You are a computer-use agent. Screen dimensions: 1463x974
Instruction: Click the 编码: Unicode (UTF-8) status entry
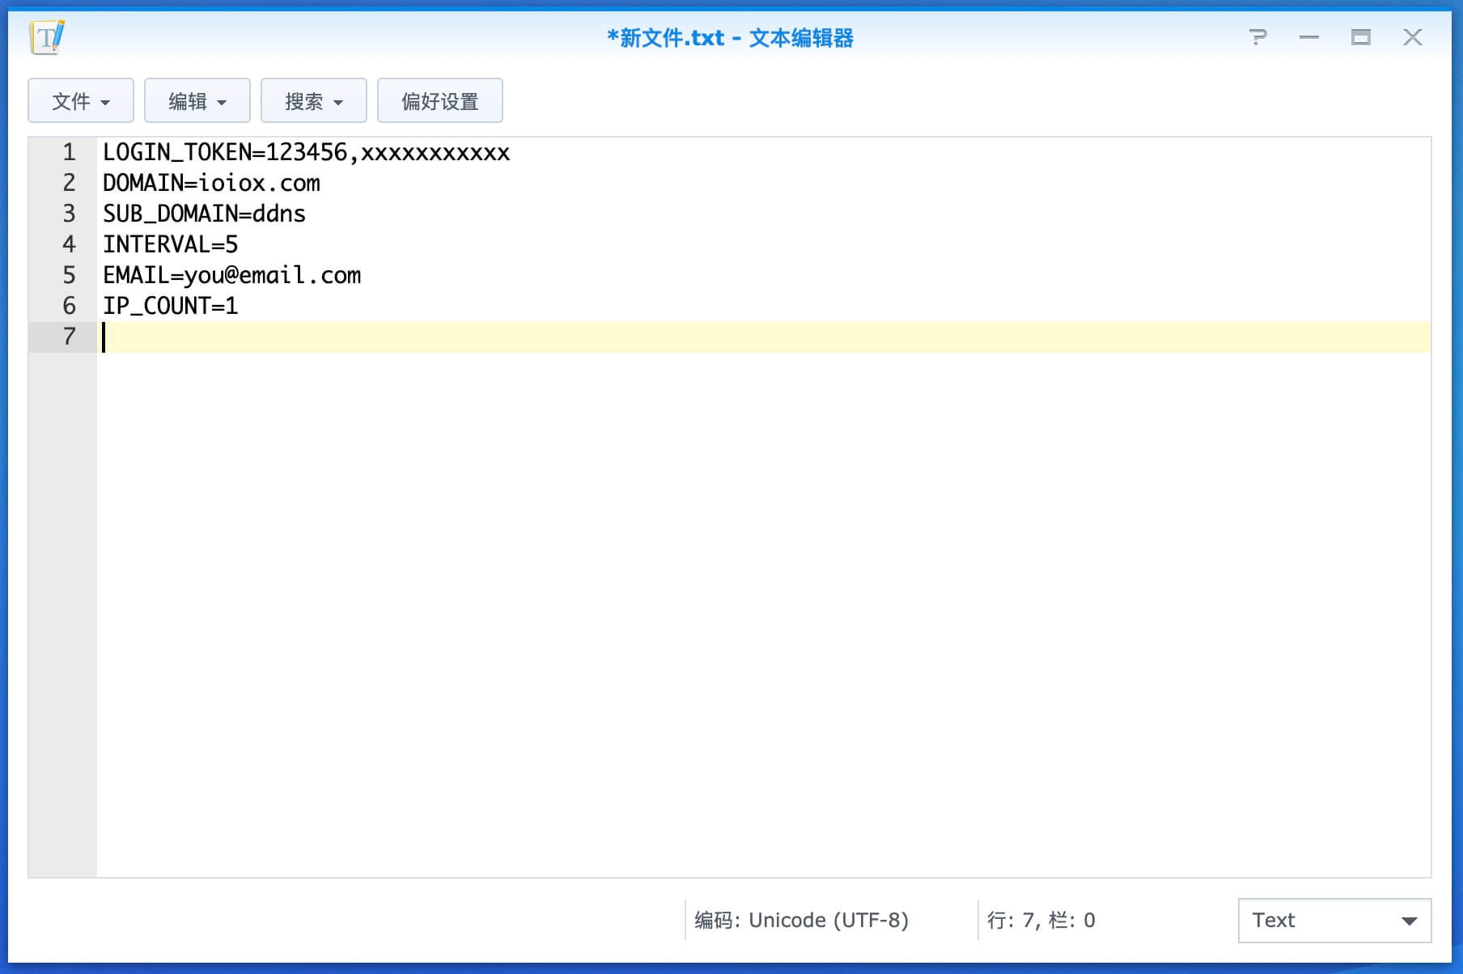(801, 921)
